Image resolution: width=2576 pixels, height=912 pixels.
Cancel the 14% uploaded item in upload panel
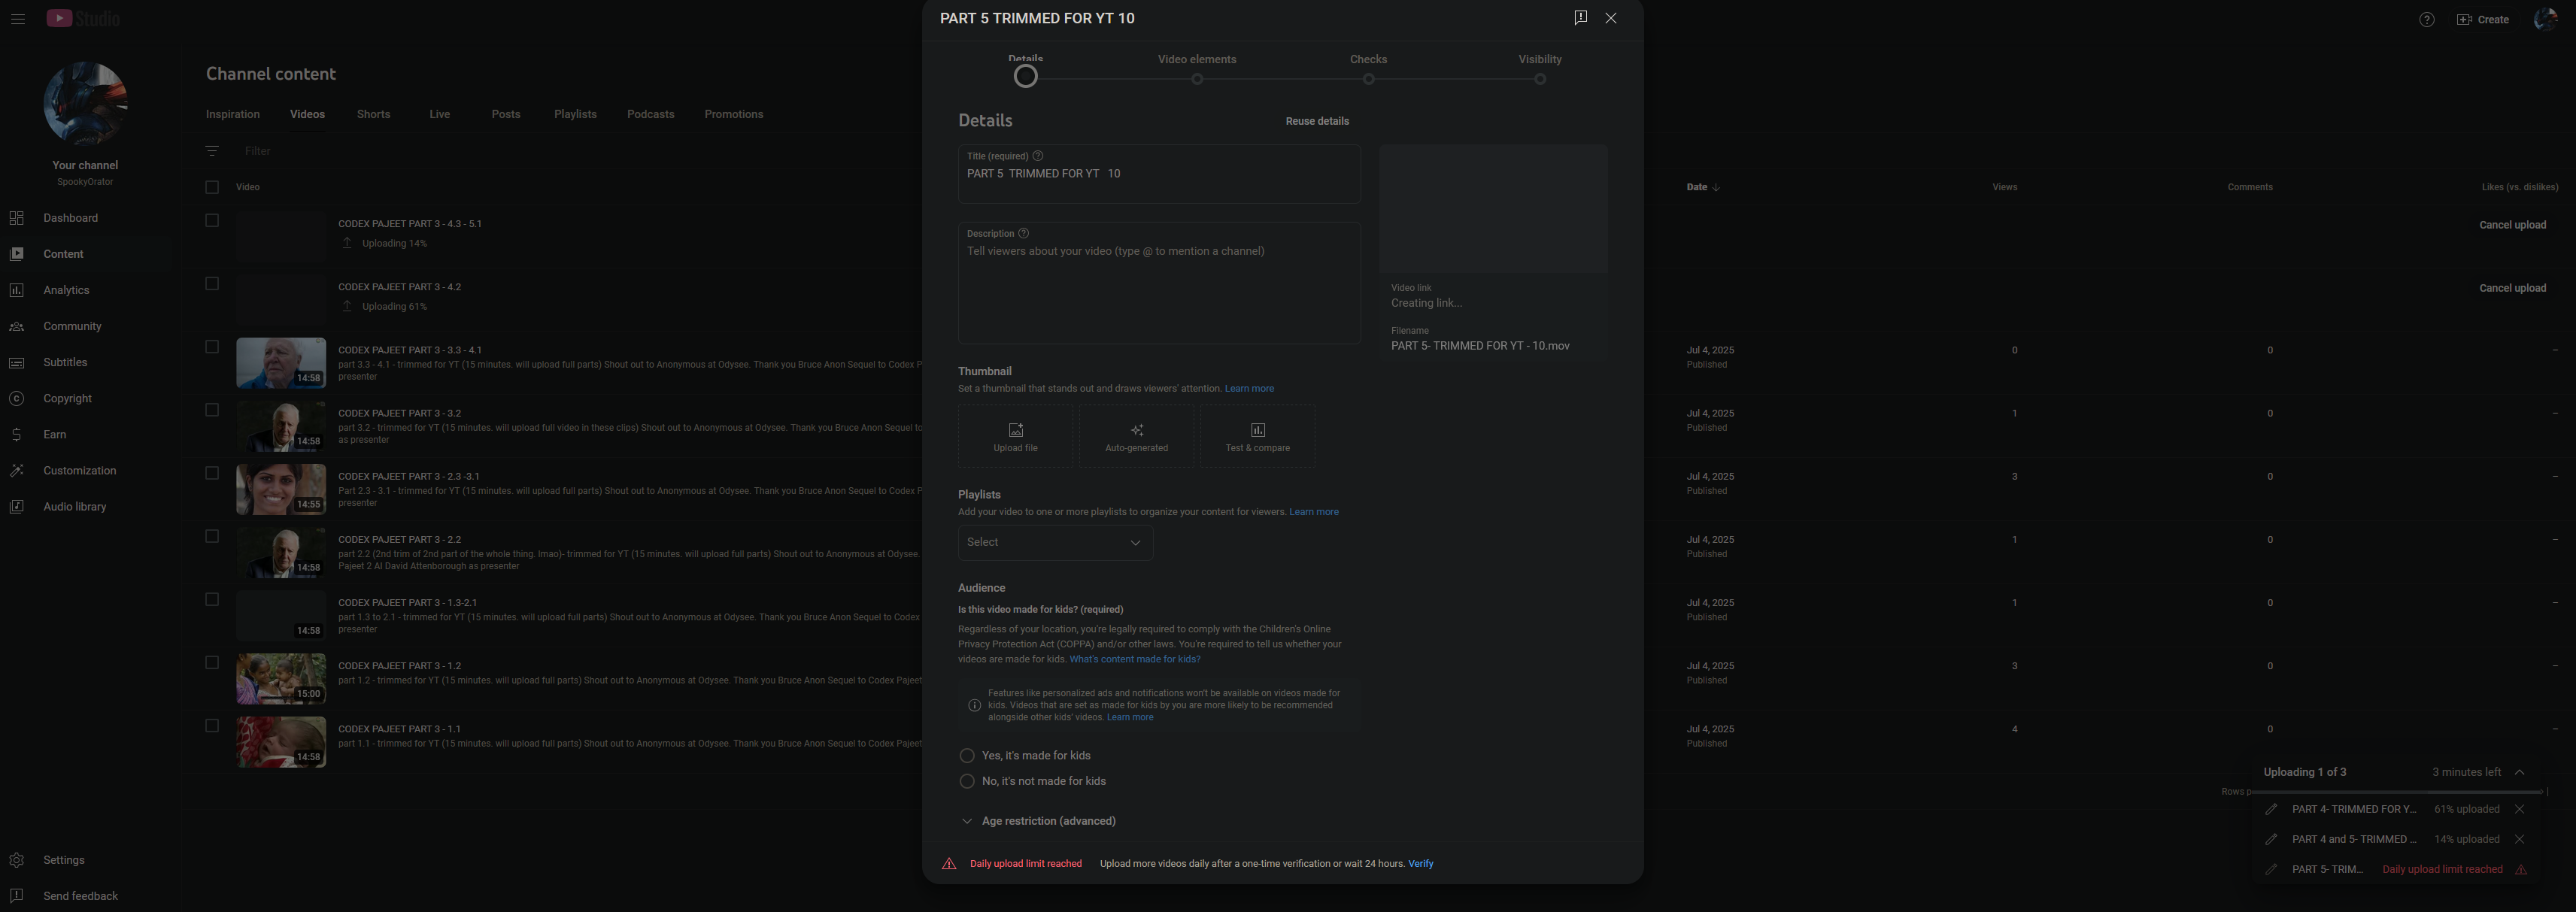point(2519,839)
